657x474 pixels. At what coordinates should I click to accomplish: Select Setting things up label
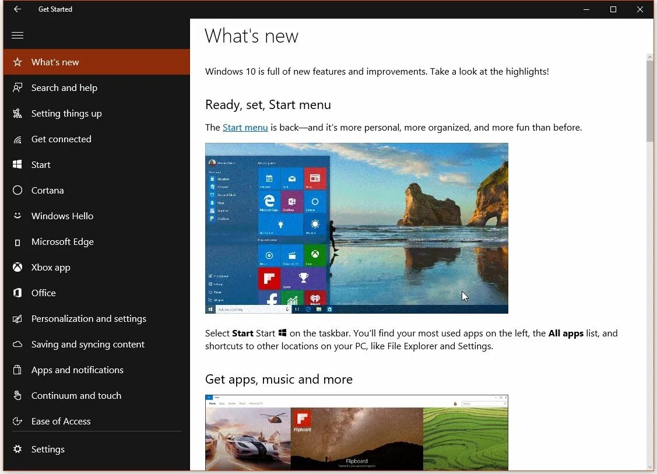66,114
